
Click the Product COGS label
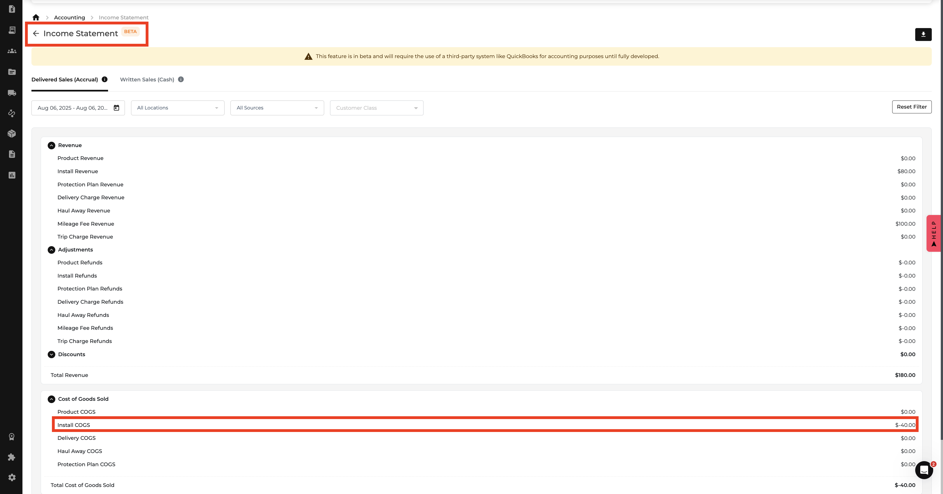tap(76, 412)
